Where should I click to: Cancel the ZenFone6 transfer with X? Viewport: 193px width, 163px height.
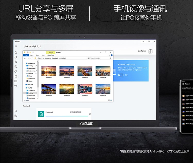pyautogui.click(x=90, y=114)
